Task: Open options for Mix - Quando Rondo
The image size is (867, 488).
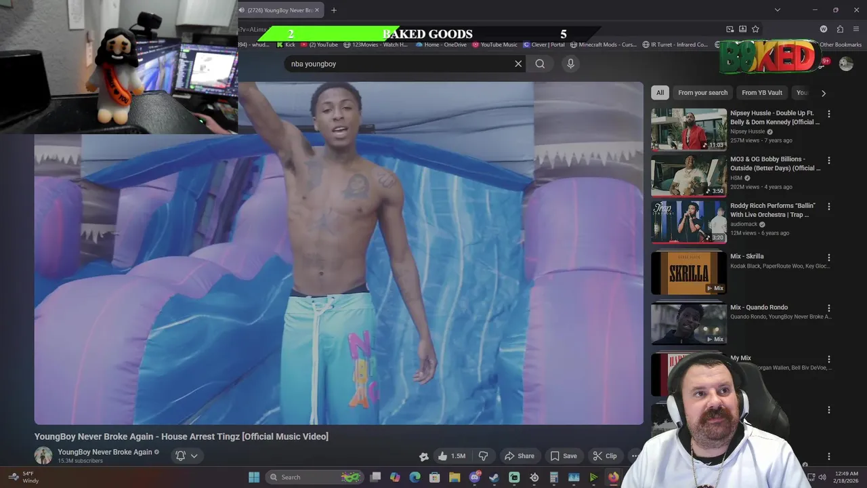Action: (x=829, y=308)
